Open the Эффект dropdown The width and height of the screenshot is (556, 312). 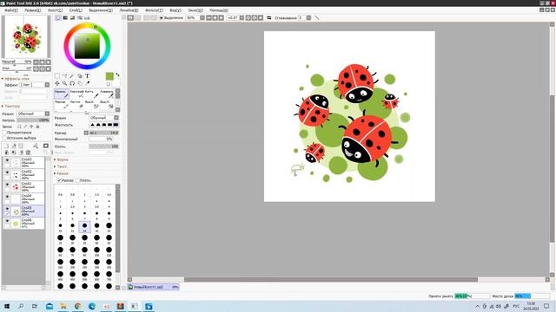(35, 85)
